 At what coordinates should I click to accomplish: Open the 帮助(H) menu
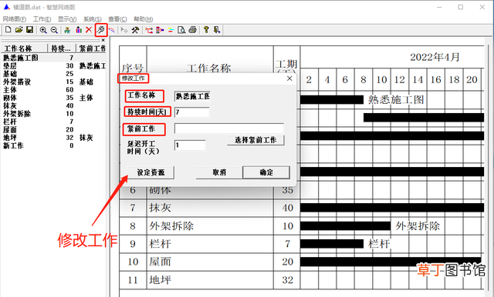tap(143, 19)
